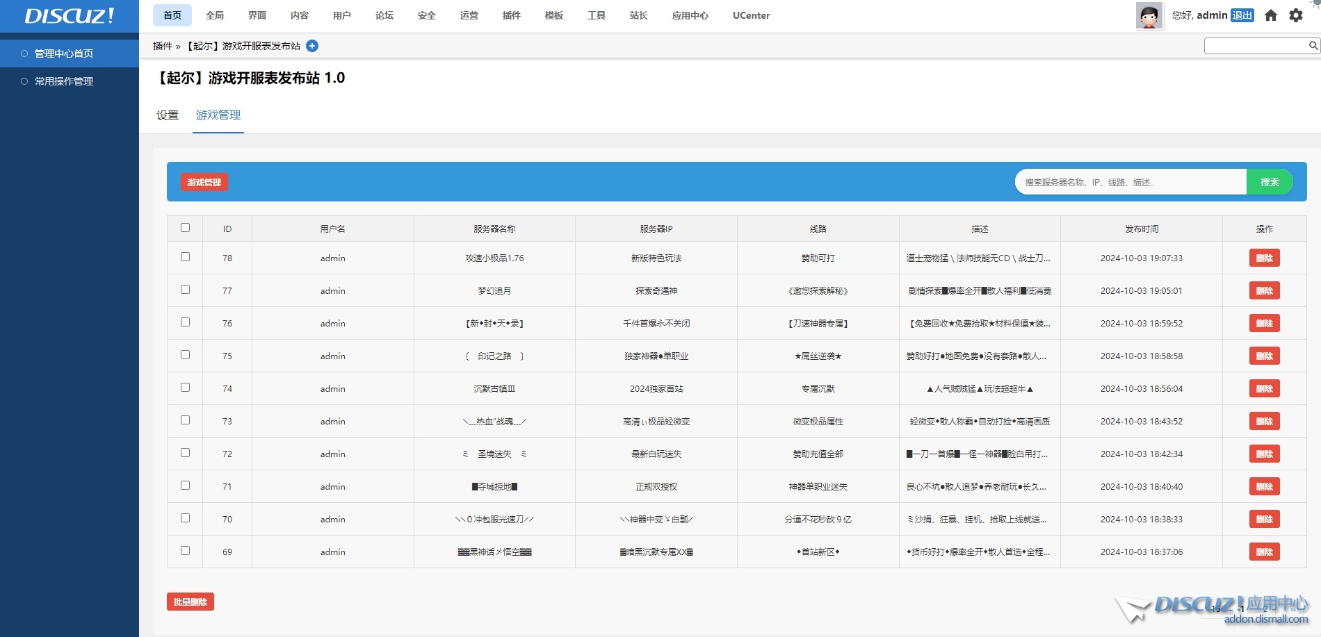Open the 全局 top menu
Viewport: 1321px width, 637px height.
(x=215, y=15)
